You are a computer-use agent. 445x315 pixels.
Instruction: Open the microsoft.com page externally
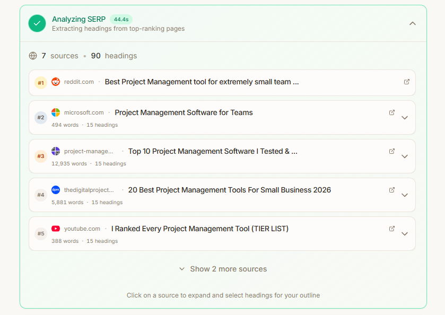pos(392,112)
